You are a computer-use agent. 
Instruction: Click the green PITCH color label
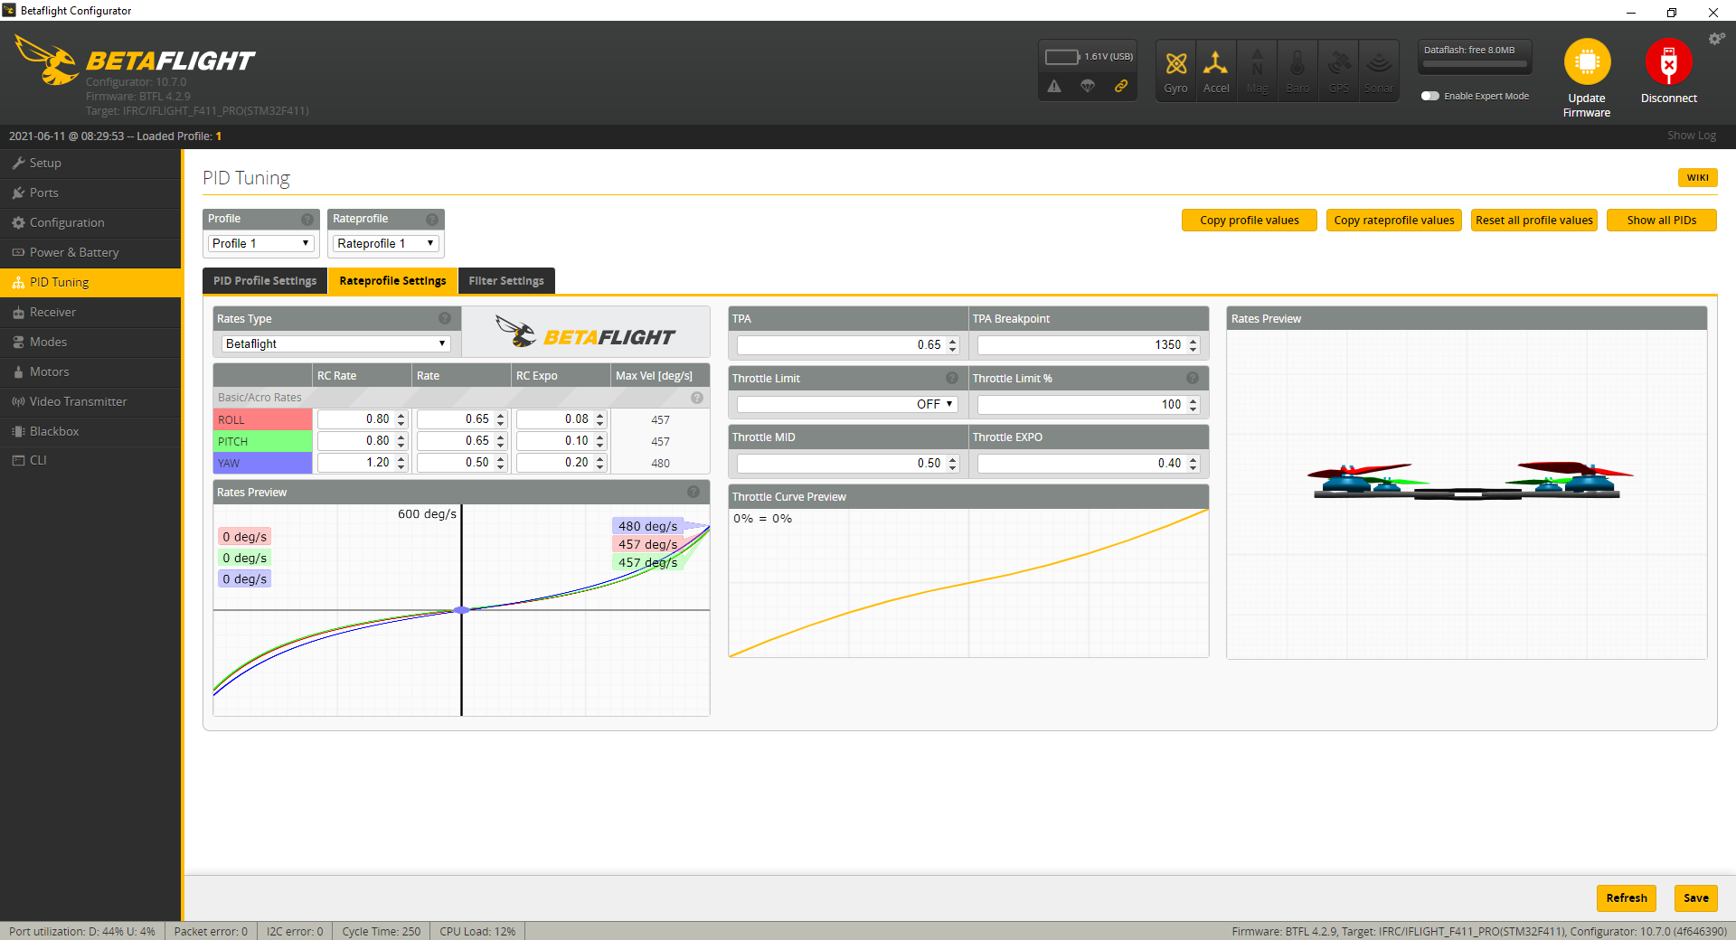point(263,441)
